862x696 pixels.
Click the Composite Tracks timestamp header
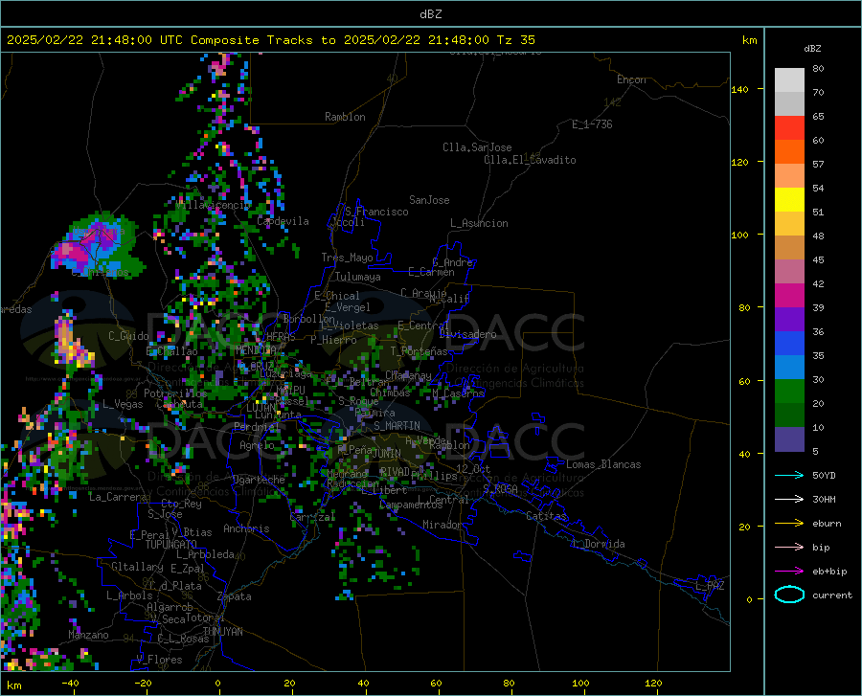(x=270, y=40)
